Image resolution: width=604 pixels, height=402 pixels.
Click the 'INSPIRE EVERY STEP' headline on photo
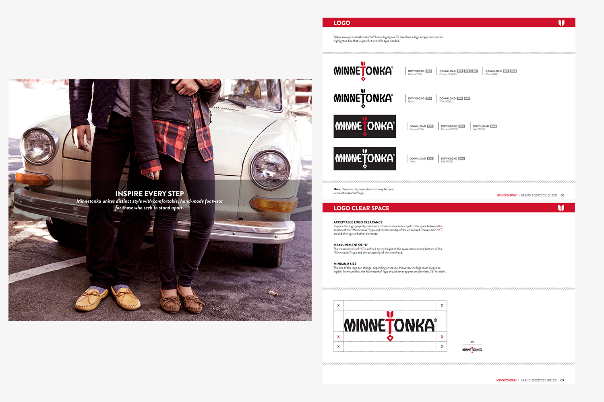point(150,194)
